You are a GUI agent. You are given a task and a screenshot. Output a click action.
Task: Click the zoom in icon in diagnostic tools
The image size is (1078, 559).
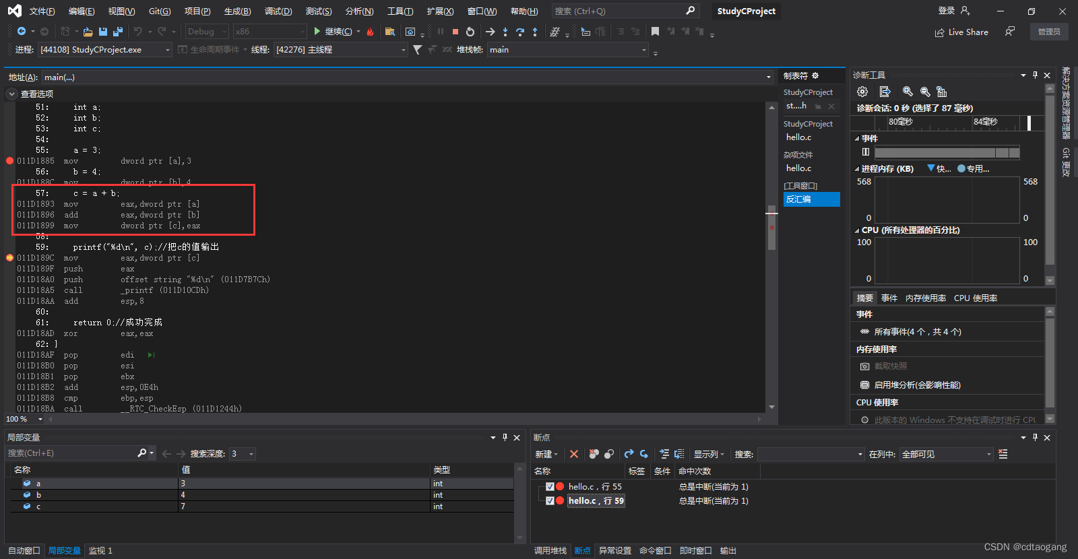908,92
